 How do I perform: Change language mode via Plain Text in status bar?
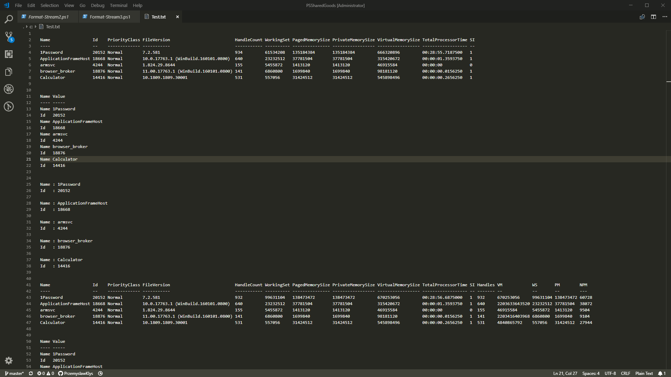(x=644, y=373)
